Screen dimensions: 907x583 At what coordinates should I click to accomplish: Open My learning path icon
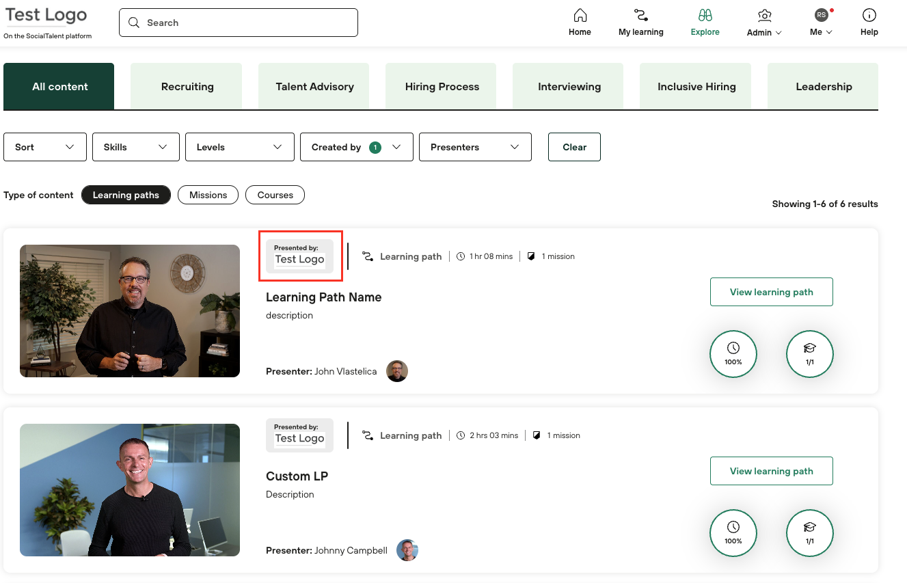click(x=640, y=16)
